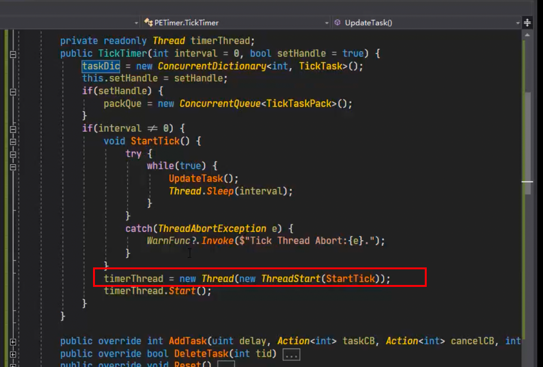Collapse the if(interval ≠ 0) block
543x367 pixels.
click(x=13, y=129)
